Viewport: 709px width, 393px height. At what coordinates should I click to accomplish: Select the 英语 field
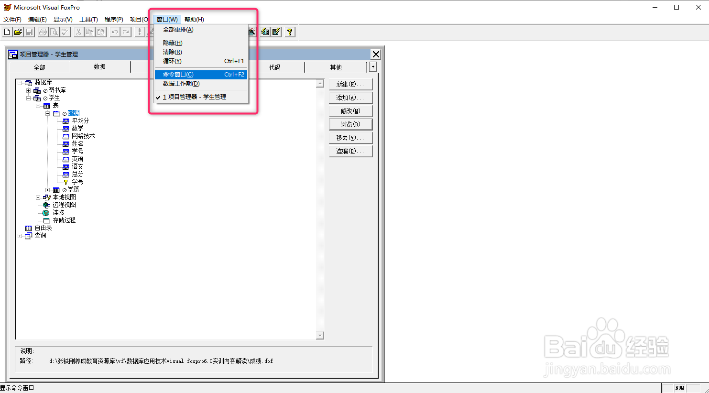[77, 159]
